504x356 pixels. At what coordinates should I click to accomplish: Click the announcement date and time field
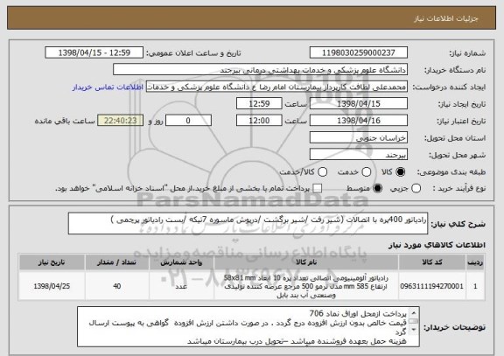coord(94,52)
